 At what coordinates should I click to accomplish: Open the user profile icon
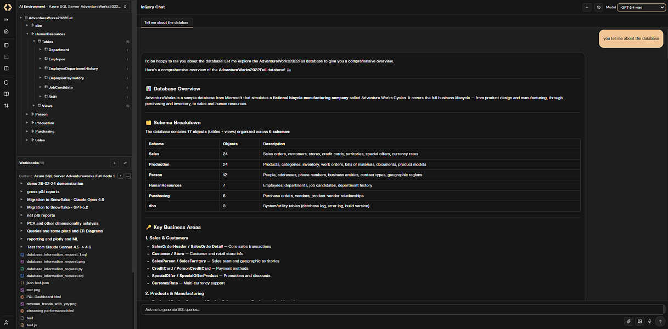7,322
